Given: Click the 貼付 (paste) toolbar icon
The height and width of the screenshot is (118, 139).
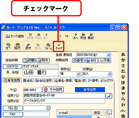Looking at the screenshot, I should pos(17,46).
